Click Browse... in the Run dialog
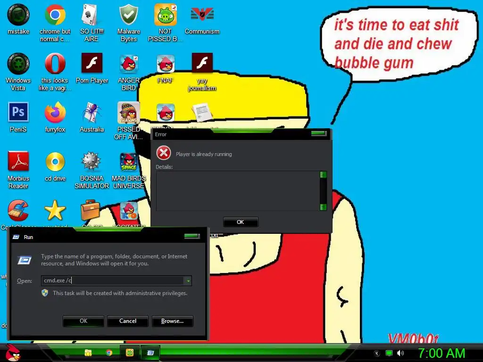The height and width of the screenshot is (362, 483). pyautogui.click(x=173, y=321)
